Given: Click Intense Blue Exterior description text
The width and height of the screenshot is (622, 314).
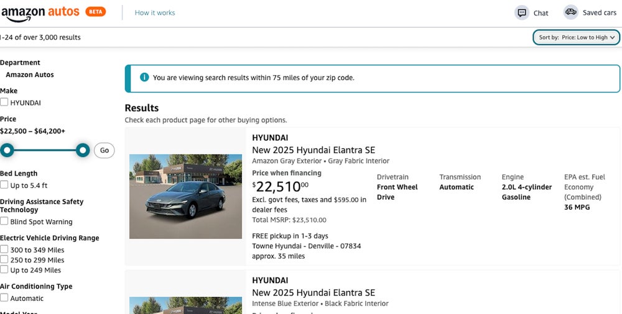Looking at the screenshot, I should pyautogui.click(x=320, y=303).
